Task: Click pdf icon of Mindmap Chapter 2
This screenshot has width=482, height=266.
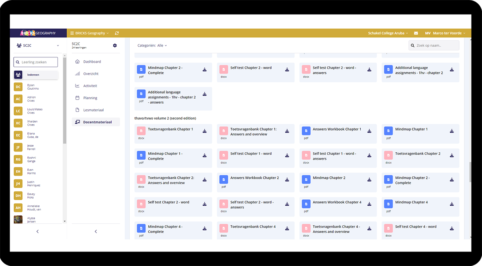Action: tap(306, 180)
